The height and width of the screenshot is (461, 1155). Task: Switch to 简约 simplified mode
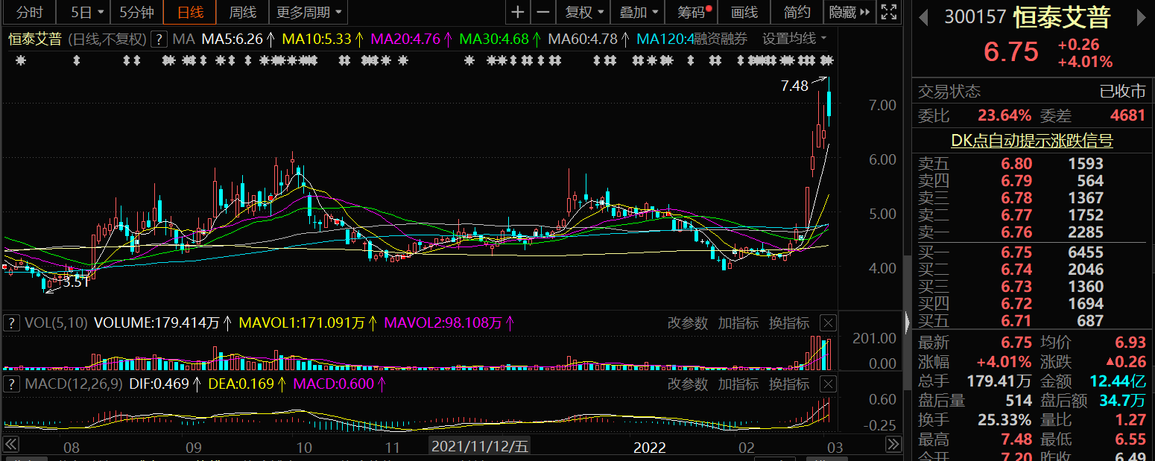pyautogui.click(x=797, y=12)
